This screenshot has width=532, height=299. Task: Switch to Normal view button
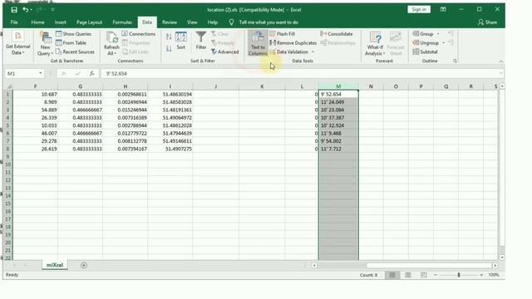tap(392, 275)
